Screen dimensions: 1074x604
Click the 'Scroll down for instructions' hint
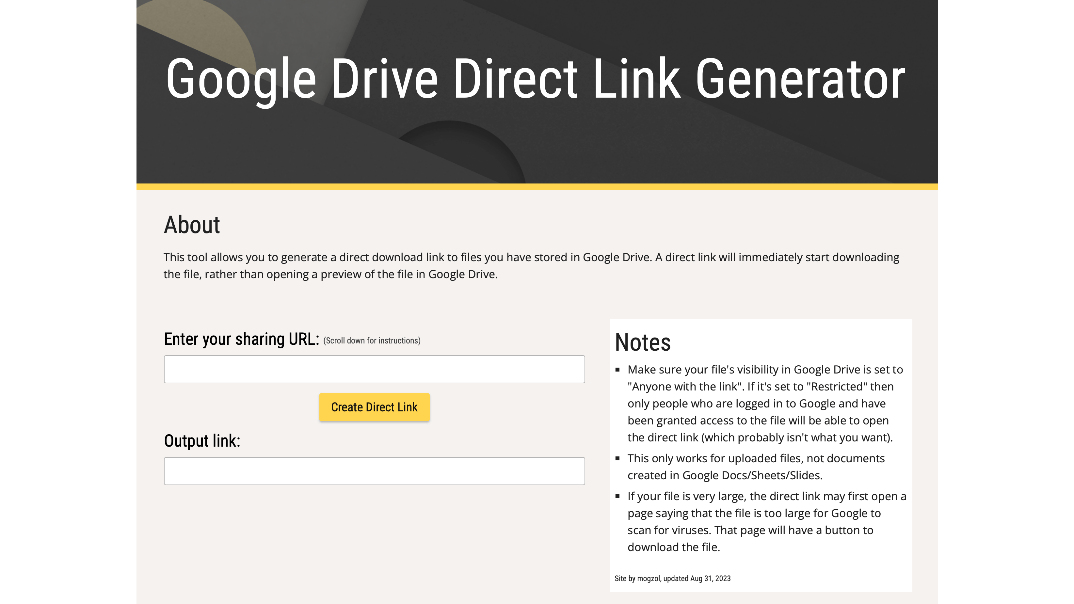click(372, 341)
